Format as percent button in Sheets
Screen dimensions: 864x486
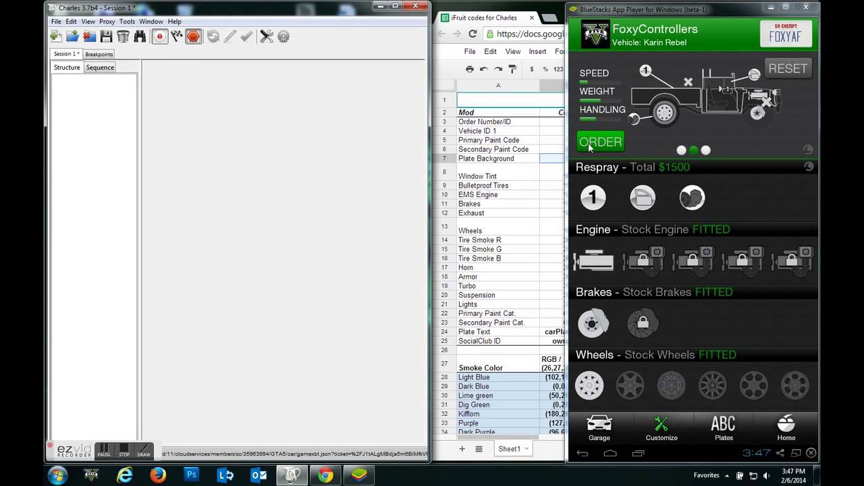point(545,69)
